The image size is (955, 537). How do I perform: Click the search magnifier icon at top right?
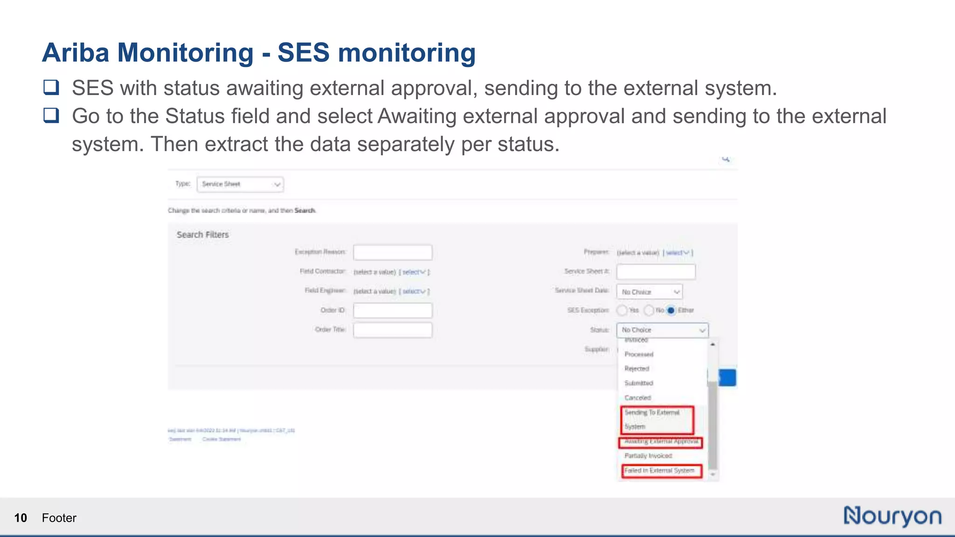726,159
